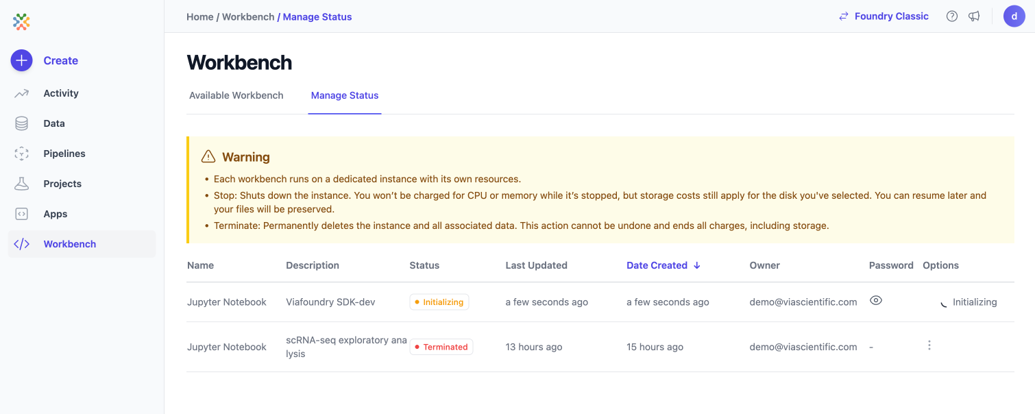Click the announcements megaphone icon
The image size is (1035, 414).
(974, 16)
